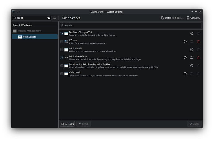214x141 pixels.
Task: Click the MinimiseAll title text
Action: tap(75, 48)
